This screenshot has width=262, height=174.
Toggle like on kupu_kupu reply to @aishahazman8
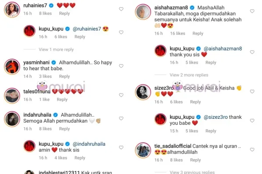(252, 52)
